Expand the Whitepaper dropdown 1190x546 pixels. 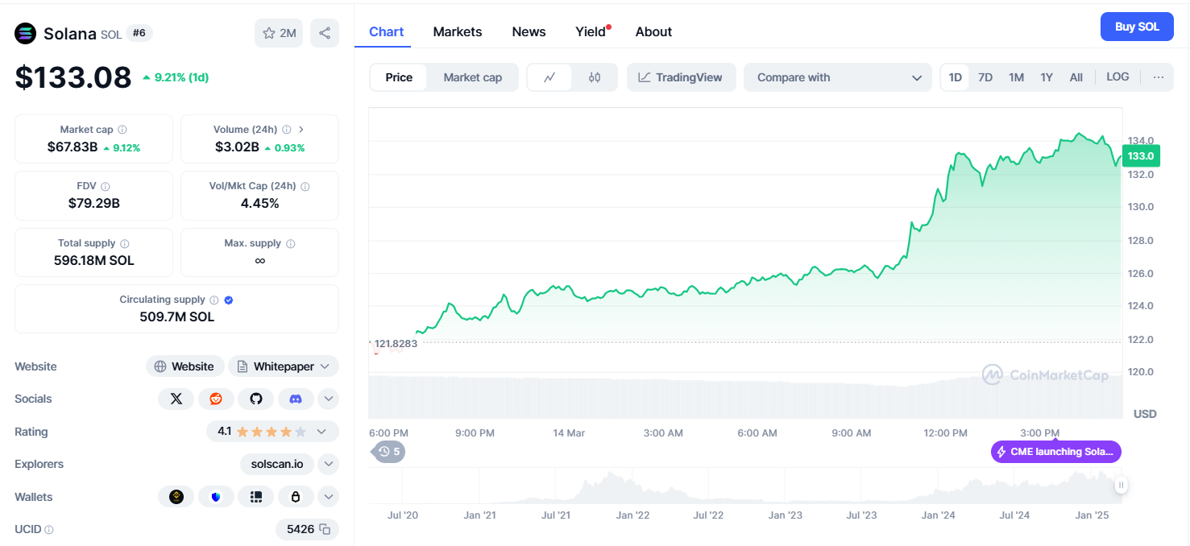pyautogui.click(x=325, y=366)
